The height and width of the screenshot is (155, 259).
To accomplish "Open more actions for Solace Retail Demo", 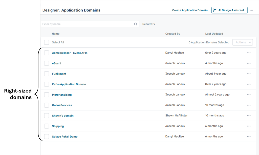I will (249, 136).
